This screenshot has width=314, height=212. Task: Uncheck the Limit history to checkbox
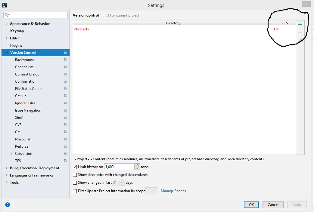[x=75, y=167]
